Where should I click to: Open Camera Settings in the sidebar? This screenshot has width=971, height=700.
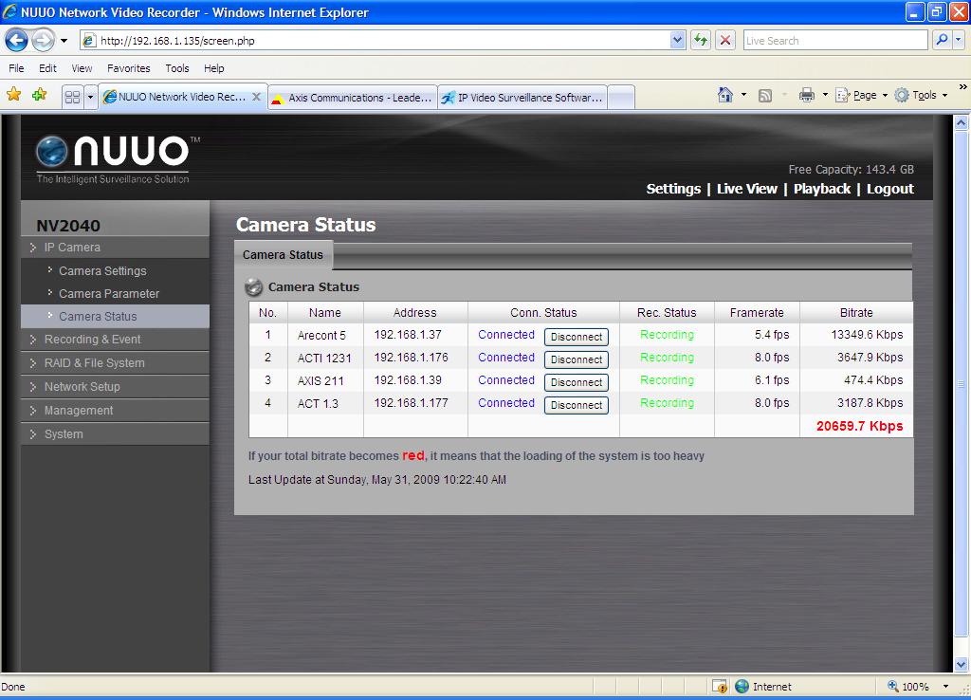(102, 270)
